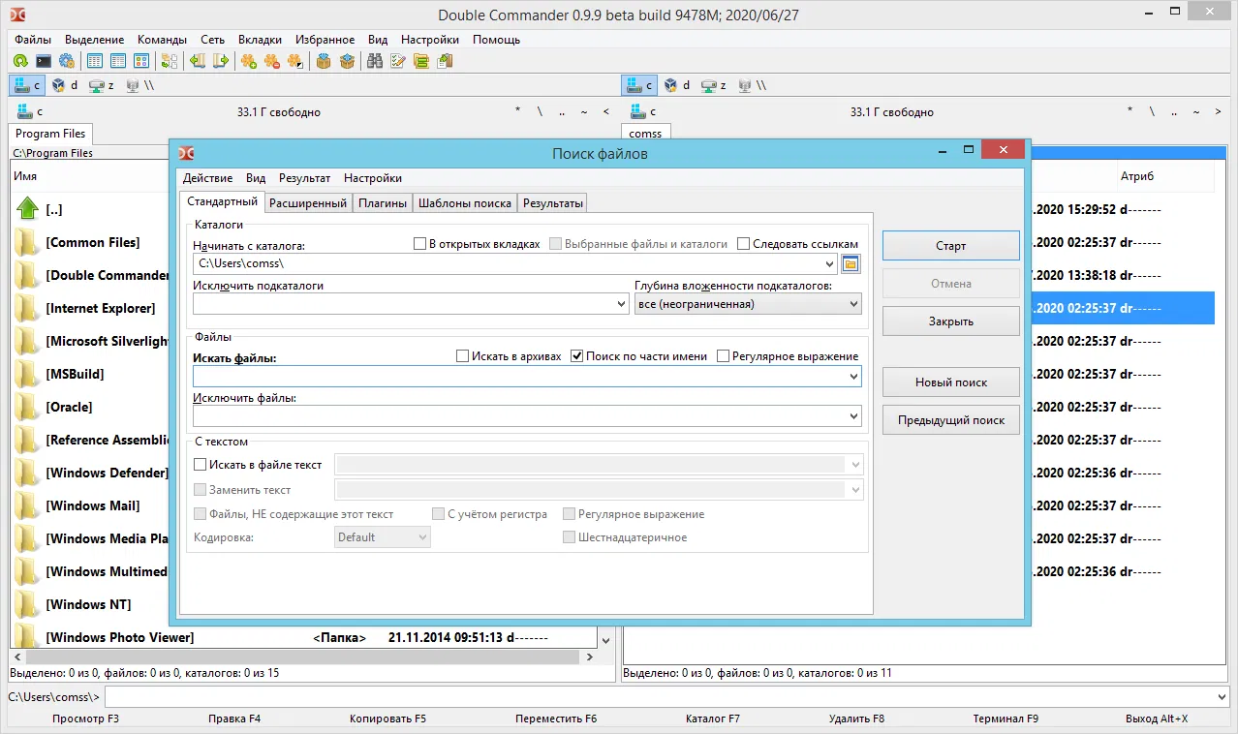Open command line history dropdown at bottom
Screen dimensions: 1238x734
(x=1221, y=697)
